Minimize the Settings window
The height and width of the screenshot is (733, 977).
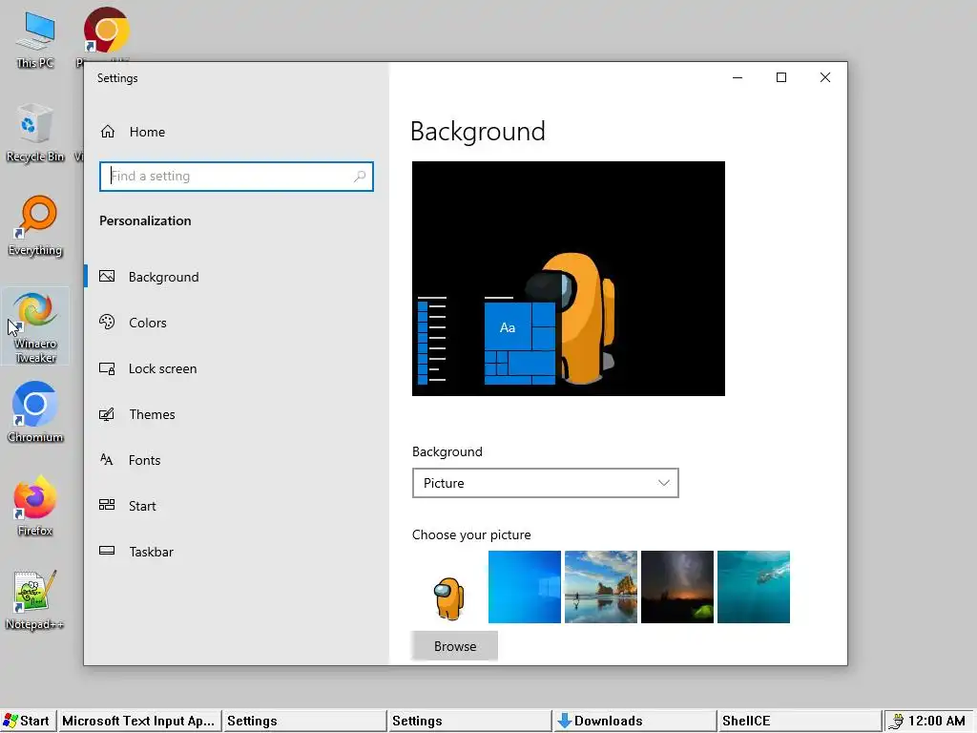tap(738, 77)
